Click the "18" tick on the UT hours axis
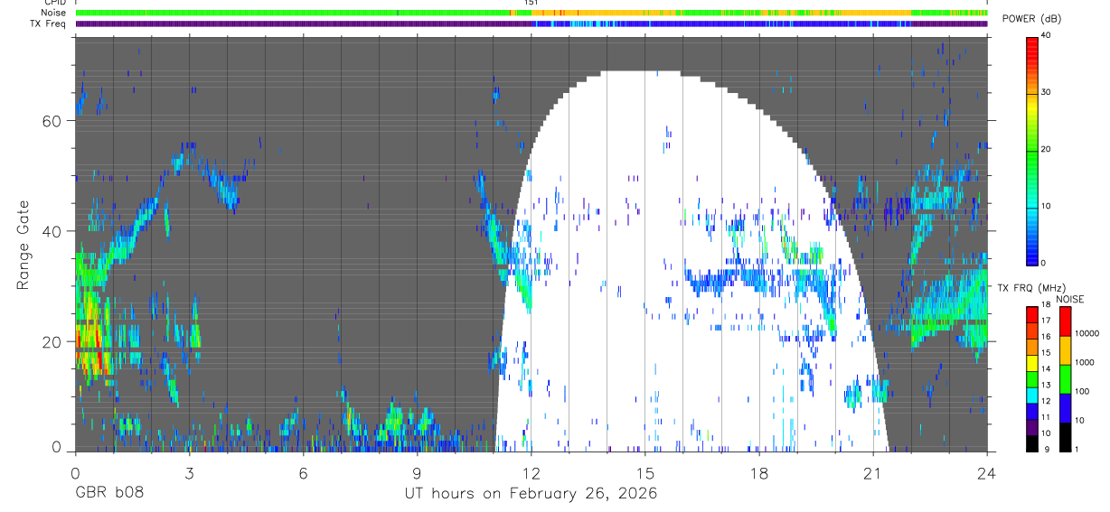 (759, 472)
